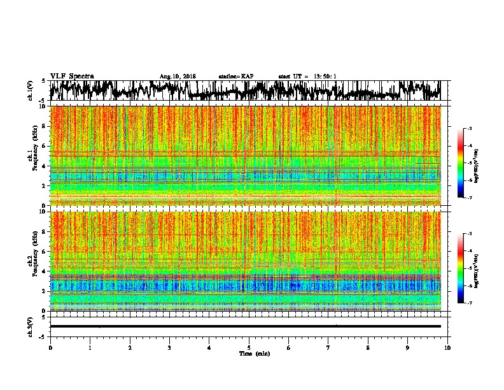Viewport: 504px width, 390px height.
Task: Click the ch.1 spectrogram color scale bar
Action: pos(461,163)
